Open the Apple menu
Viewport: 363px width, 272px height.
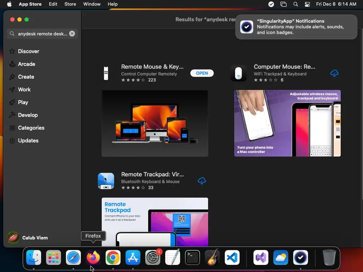point(9,4)
